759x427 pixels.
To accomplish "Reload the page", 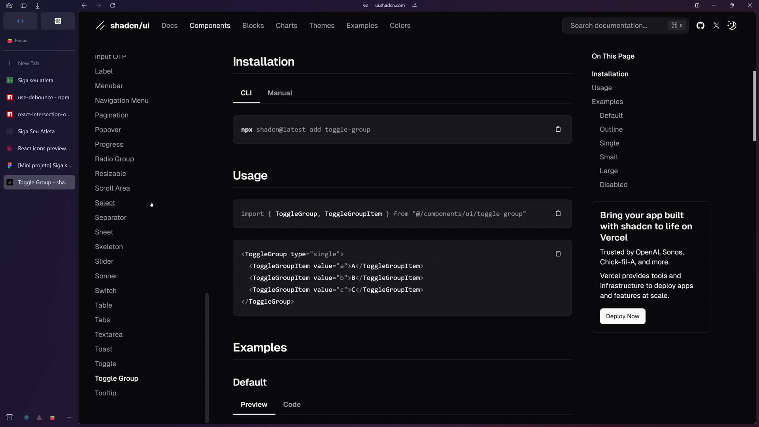I will pyautogui.click(x=113, y=6).
